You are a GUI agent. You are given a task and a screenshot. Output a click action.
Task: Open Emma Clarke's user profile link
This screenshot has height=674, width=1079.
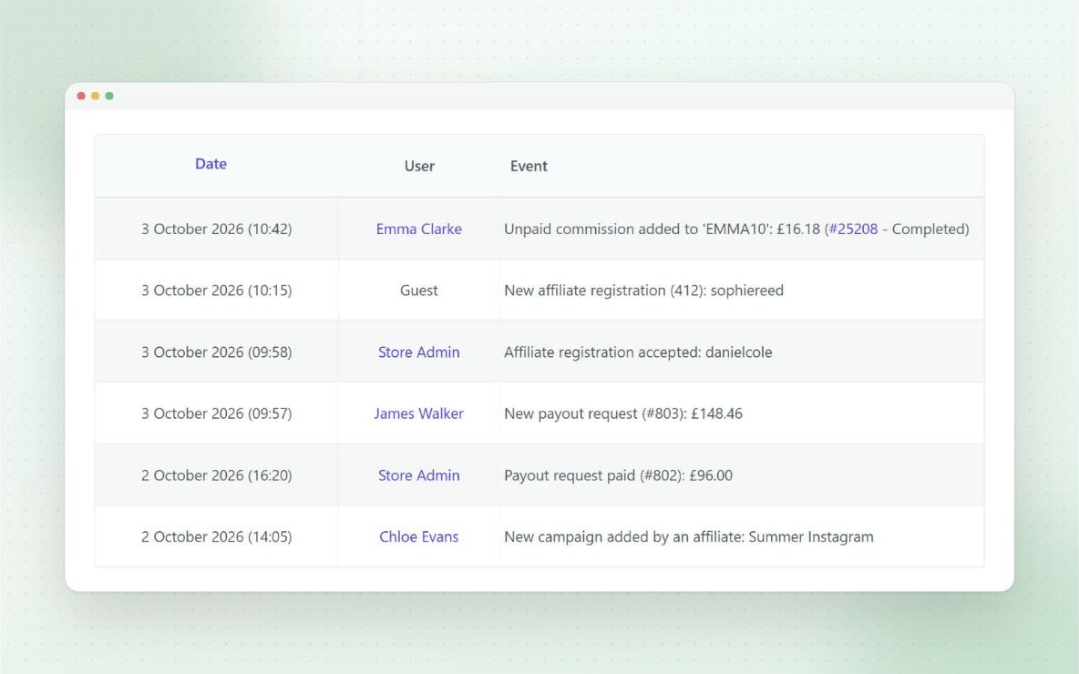(418, 229)
